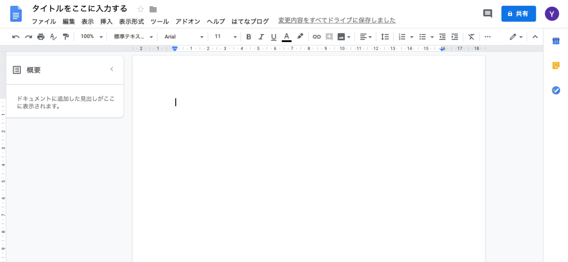Image resolution: width=568 pixels, height=262 pixels.
Task: Open Google Keep side panel
Action: pos(556,66)
